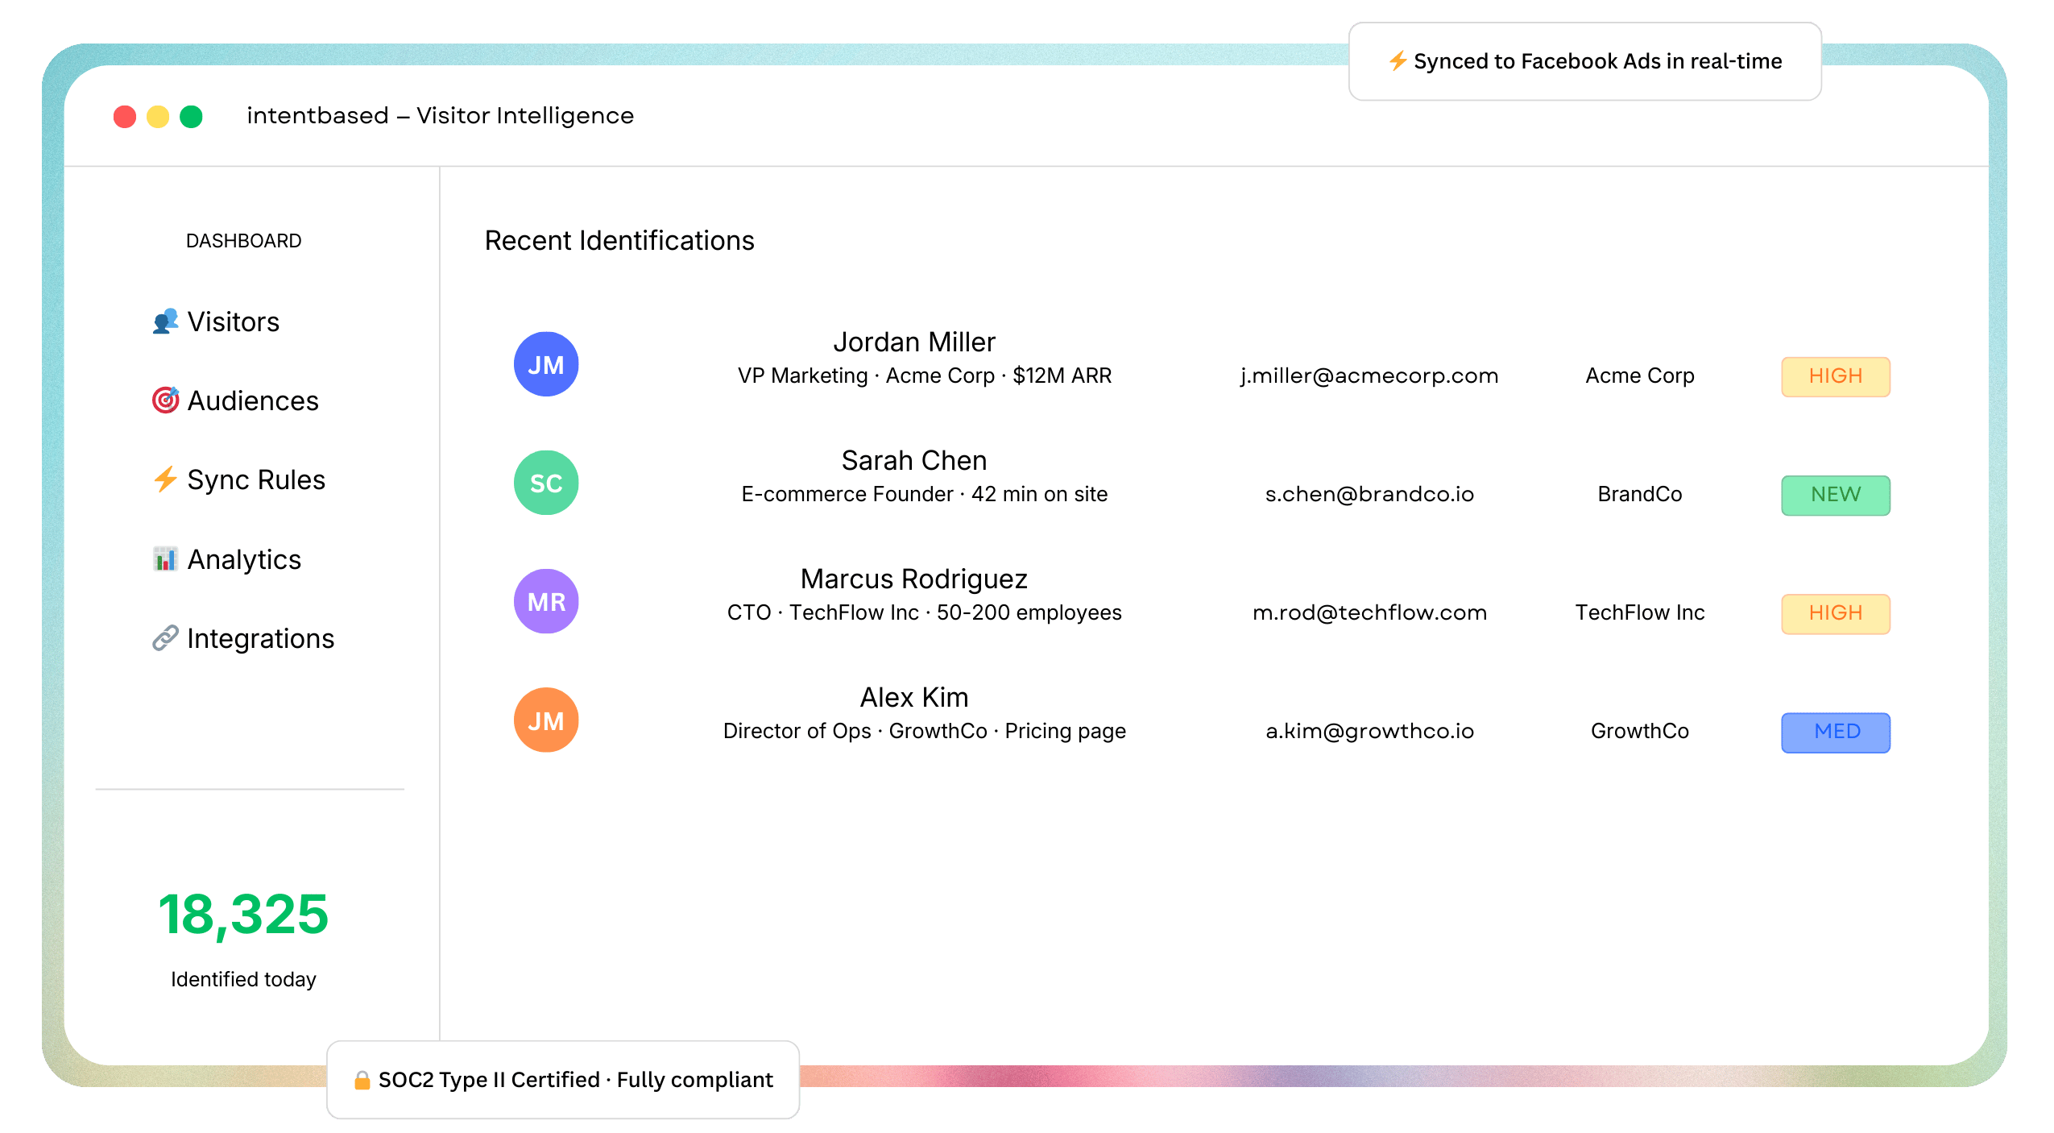Click the Synced to Facebook Ads notification
This screenshot has height=1133, width=2054.
tap(1584, 61)
